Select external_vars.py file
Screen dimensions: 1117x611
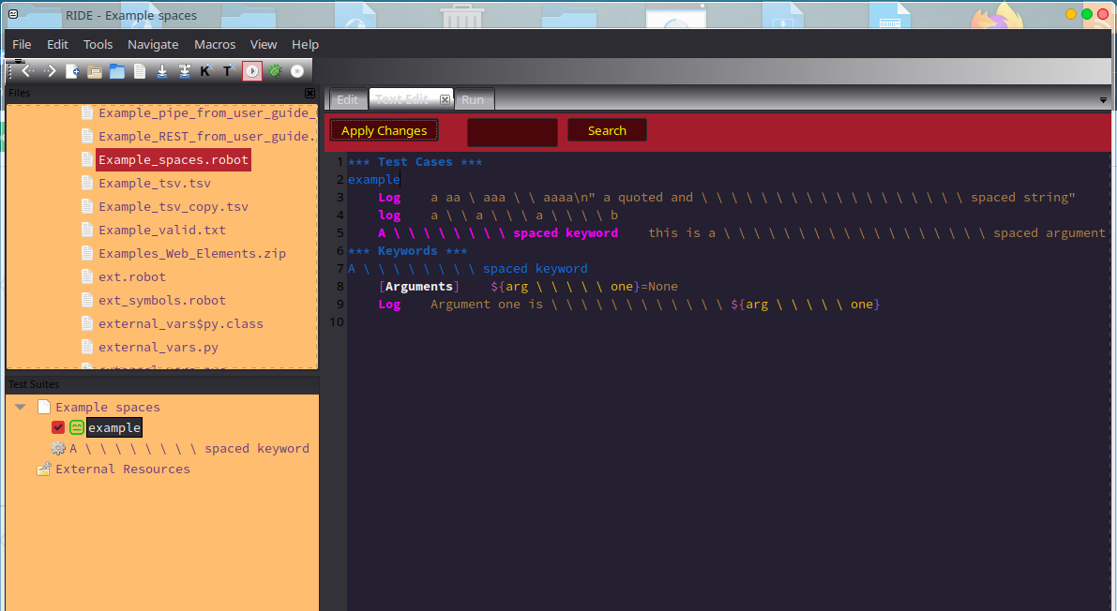(158, 348)
